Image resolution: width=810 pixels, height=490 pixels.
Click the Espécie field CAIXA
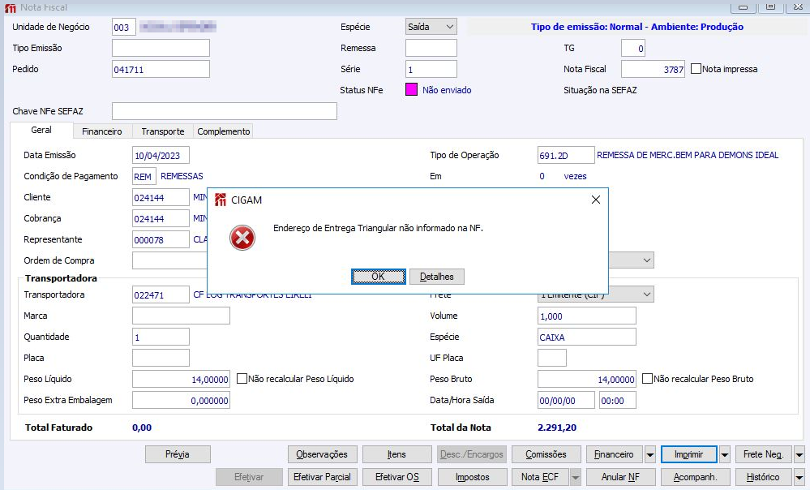586,337
